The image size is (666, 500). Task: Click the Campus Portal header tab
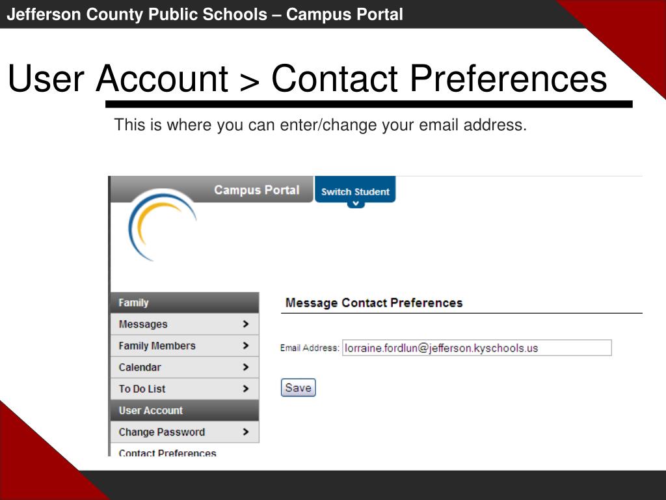coord(211,189)
